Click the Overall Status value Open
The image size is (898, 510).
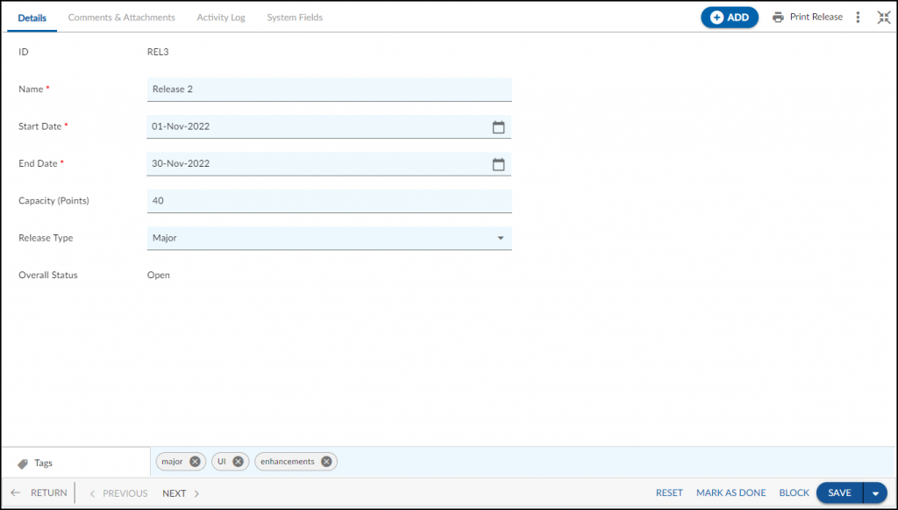(x=159, y=275)
